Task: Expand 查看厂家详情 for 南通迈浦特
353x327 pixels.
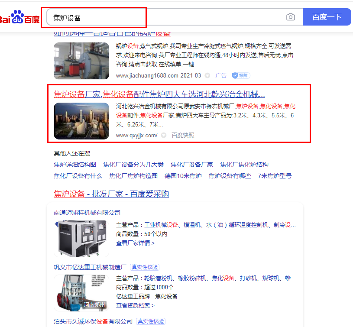Action: pyautogui.click(x=135, y=243)
